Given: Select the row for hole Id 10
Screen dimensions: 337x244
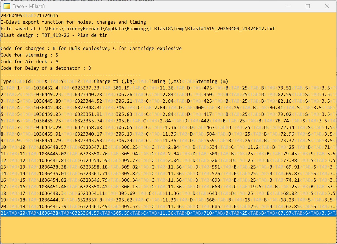Looking at the screenshot, I should click(110, 147).
